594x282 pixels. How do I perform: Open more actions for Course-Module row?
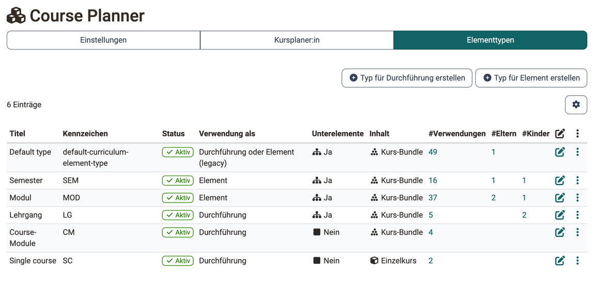pyautogui.click(x=577, y=232)
